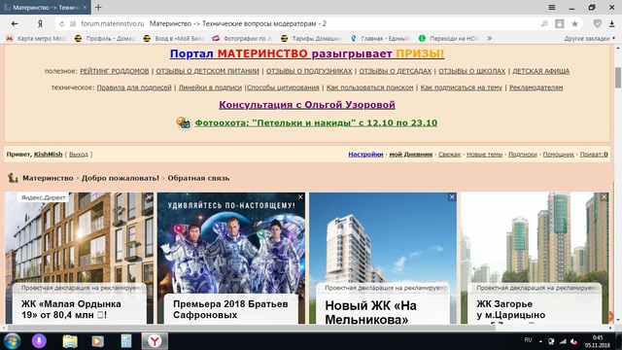Open the Вход в «Мой Билайн» bookmark
622x350 pixels.
[174, 39]
